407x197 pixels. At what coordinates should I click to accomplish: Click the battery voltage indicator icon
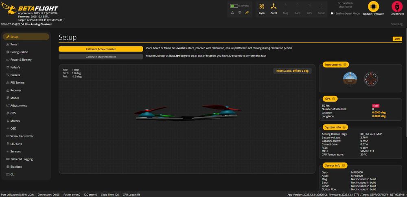point(234,6)
